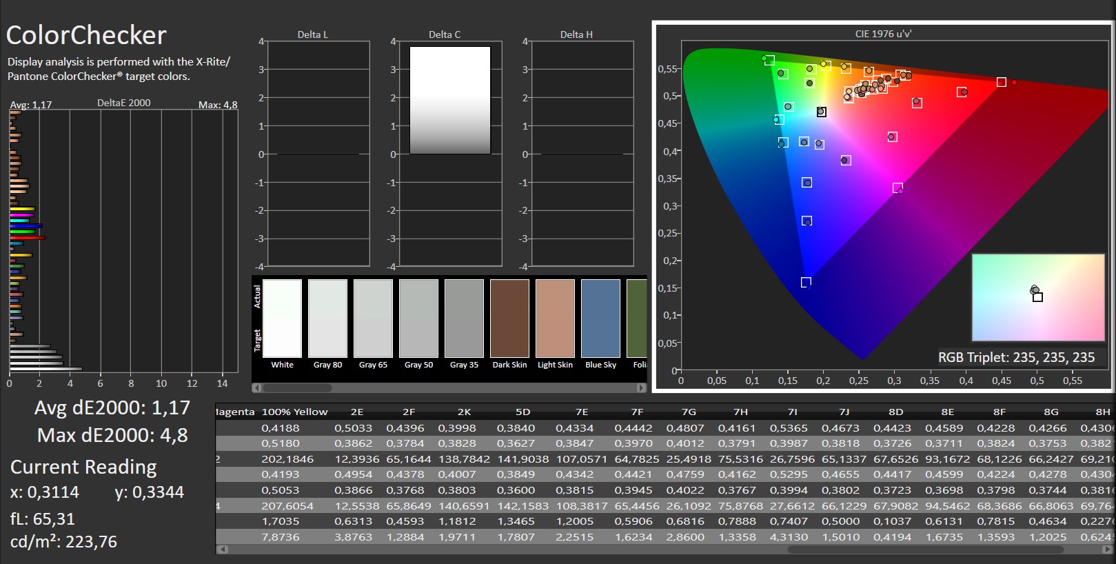This screenshot has width=1116, height=564.
Task: Click the swatch strip horizontal scrollbar thumb
Action: click(x=298, y=388)
